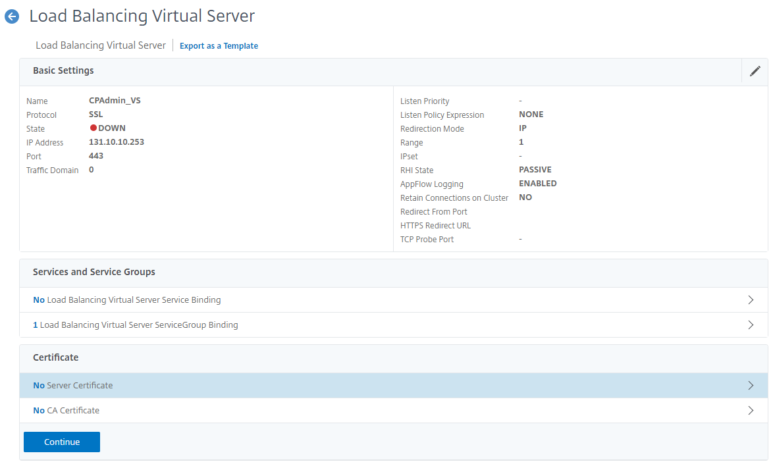Expand the Service Binding row chevron
Viewport: 773px width, 468px height.
click(751, 300)
